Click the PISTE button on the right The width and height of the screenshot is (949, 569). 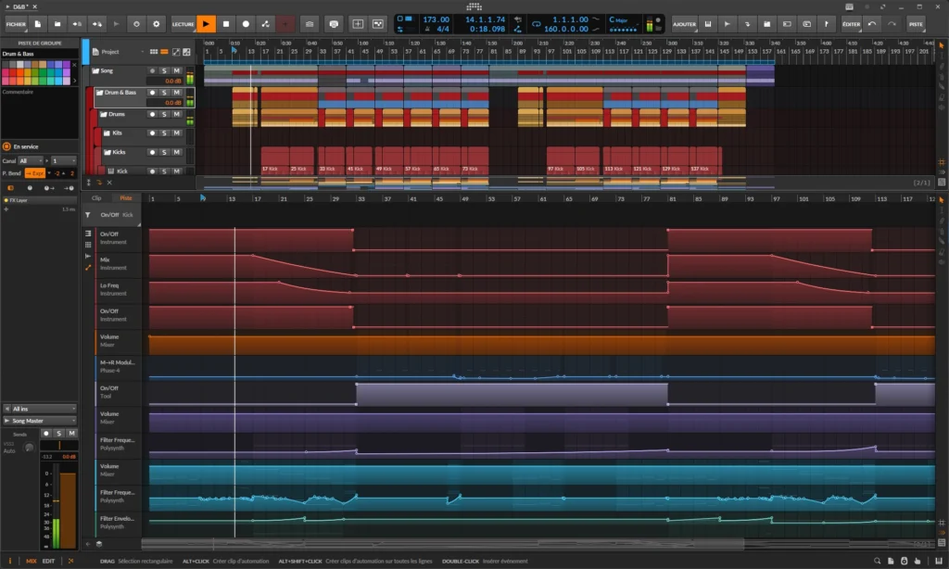pos(915,24)
